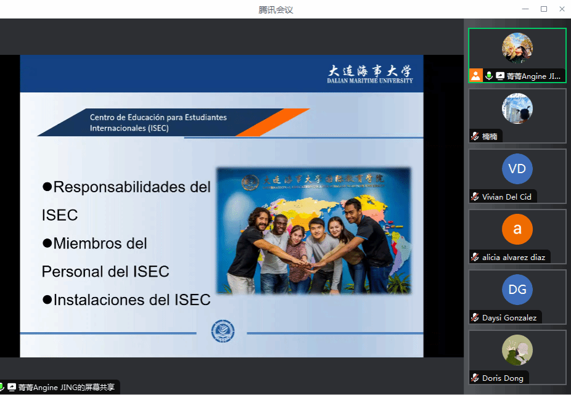Click the Daysi Gonzalez name label
The image size is (571, 395).
(x=509, y=317)
